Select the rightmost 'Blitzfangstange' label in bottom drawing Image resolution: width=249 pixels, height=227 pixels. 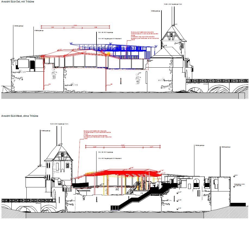coord(226,147)
